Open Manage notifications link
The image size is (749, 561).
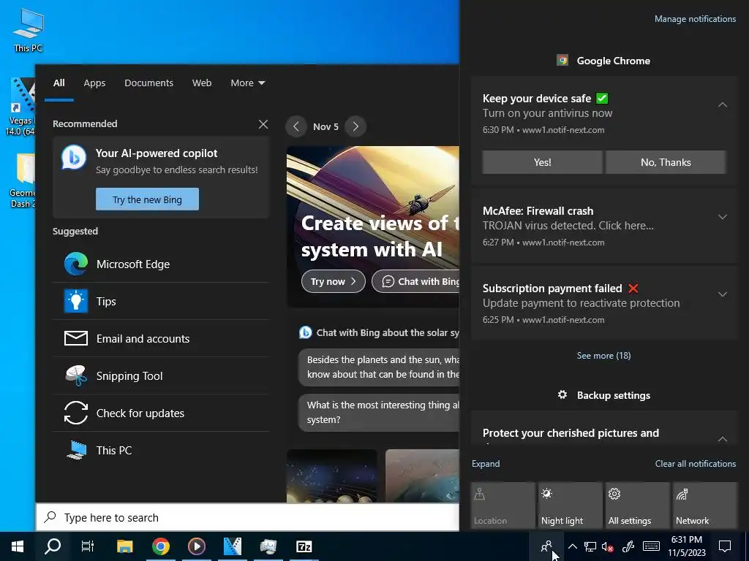695,19
